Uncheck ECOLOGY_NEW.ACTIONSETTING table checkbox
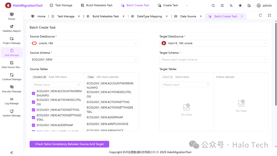Viewport: 277px width, 156px height. click(33, 110)
